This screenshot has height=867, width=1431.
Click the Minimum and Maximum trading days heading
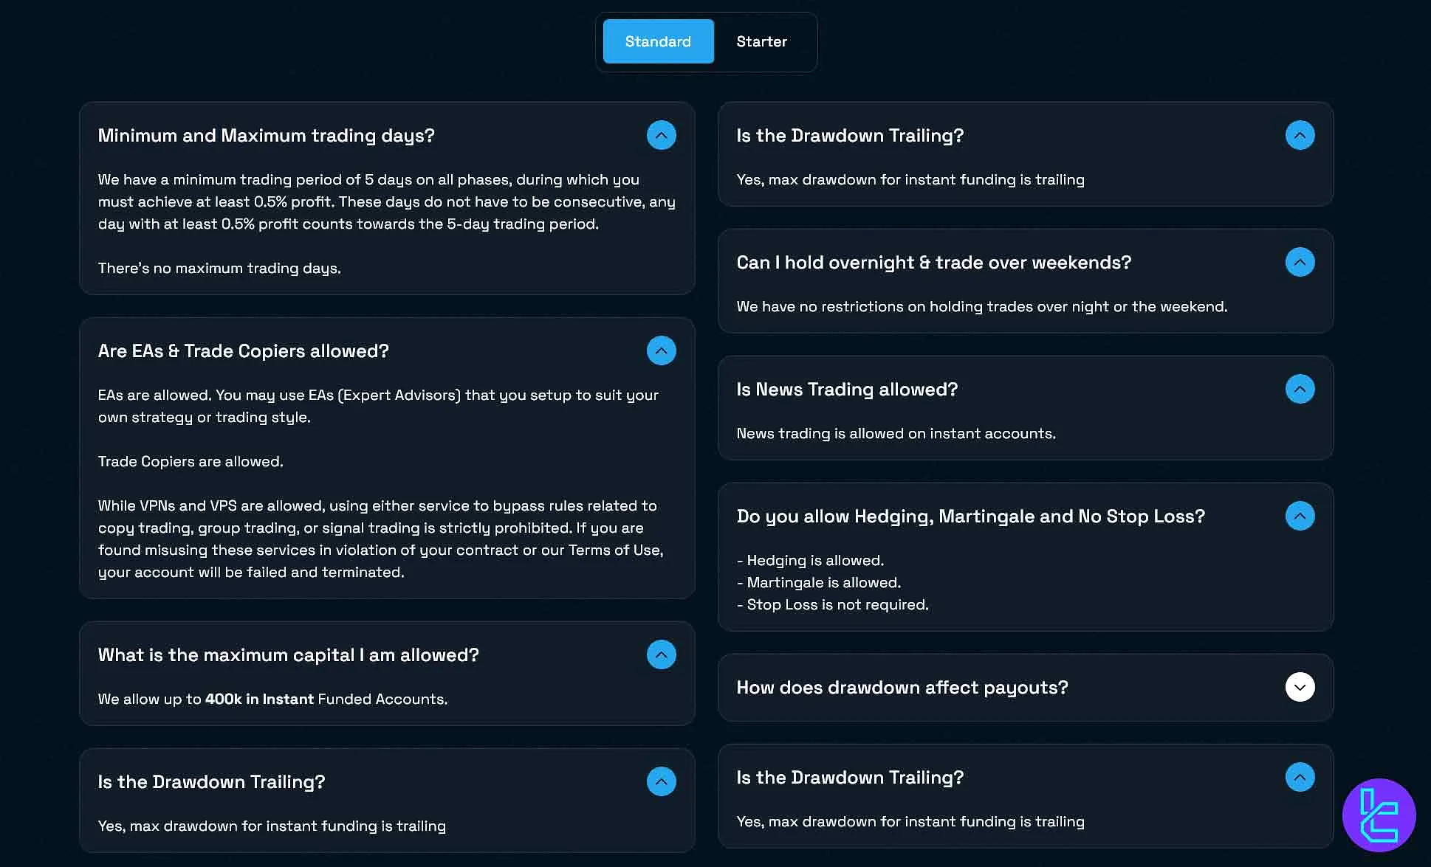[266, 136]
